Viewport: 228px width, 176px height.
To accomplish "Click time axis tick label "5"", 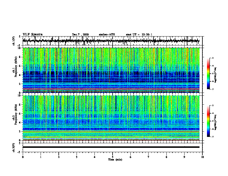I will [x=113, y=157].
